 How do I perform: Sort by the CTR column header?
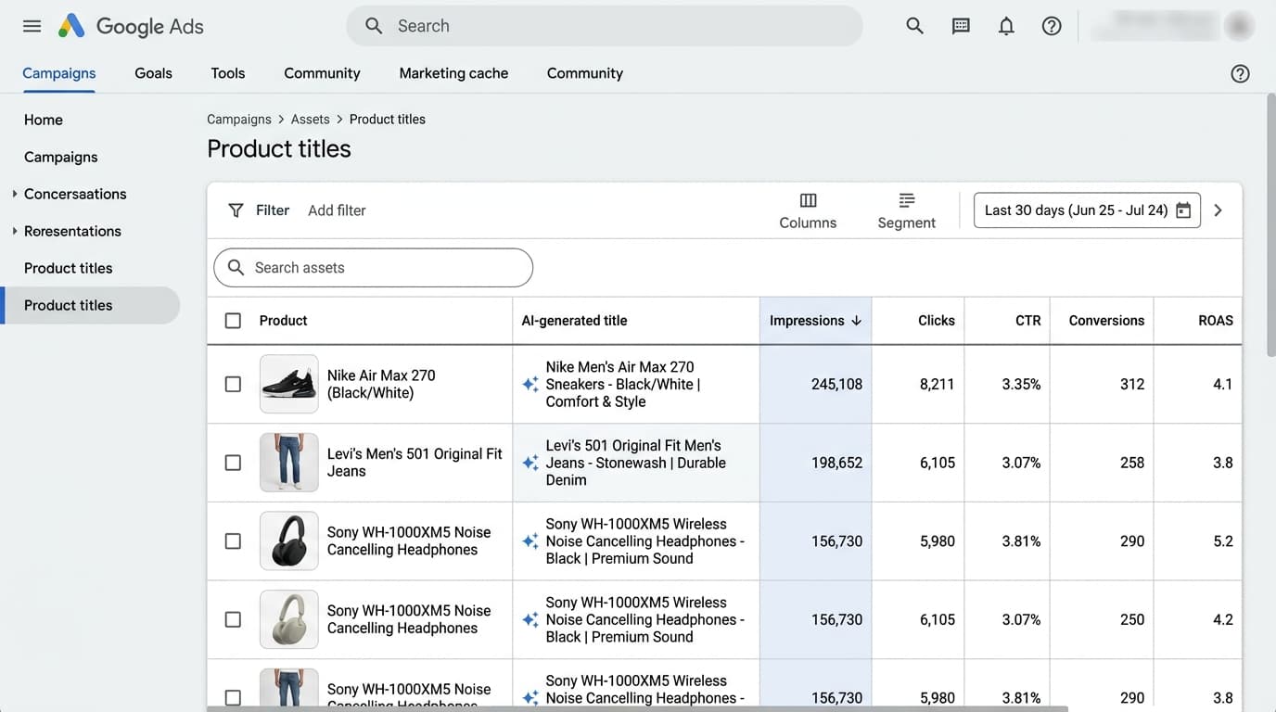[1028, 321]
